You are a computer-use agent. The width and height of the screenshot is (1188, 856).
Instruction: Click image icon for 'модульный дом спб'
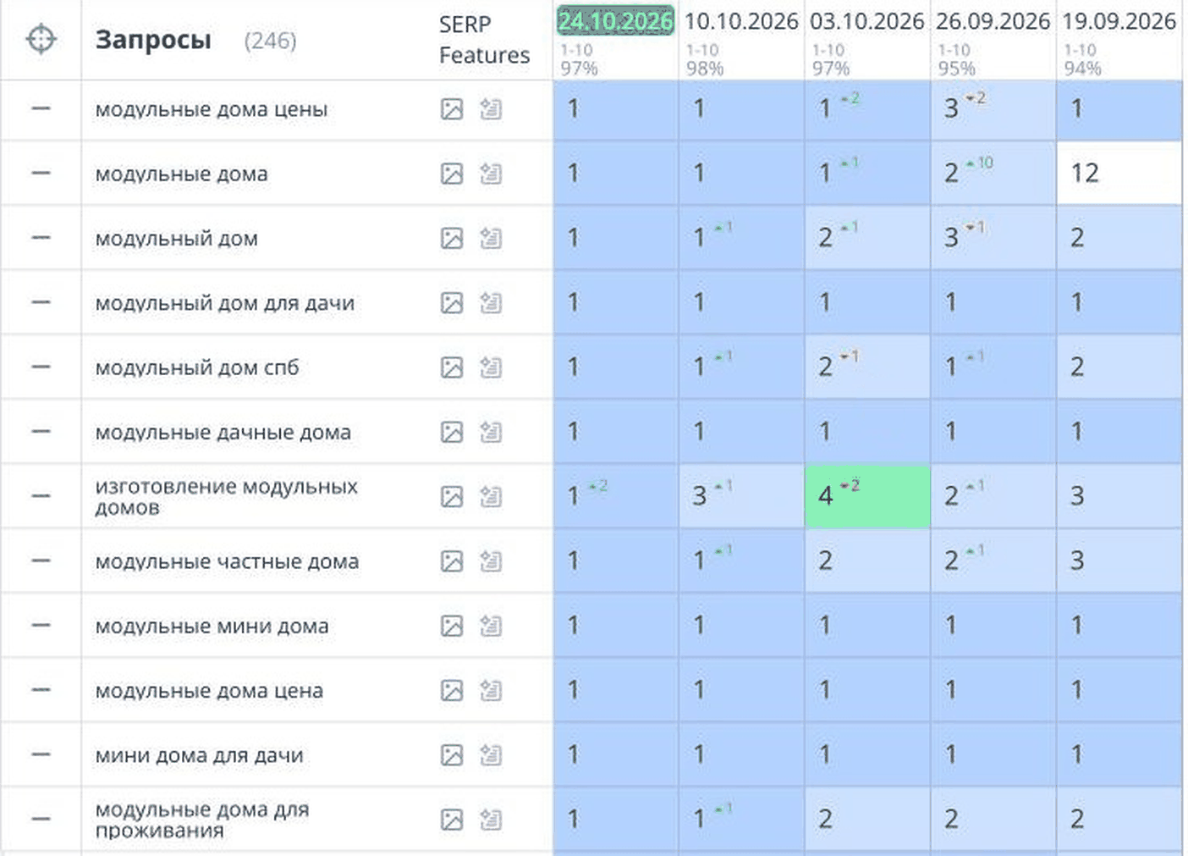click(x=452, y=367)
